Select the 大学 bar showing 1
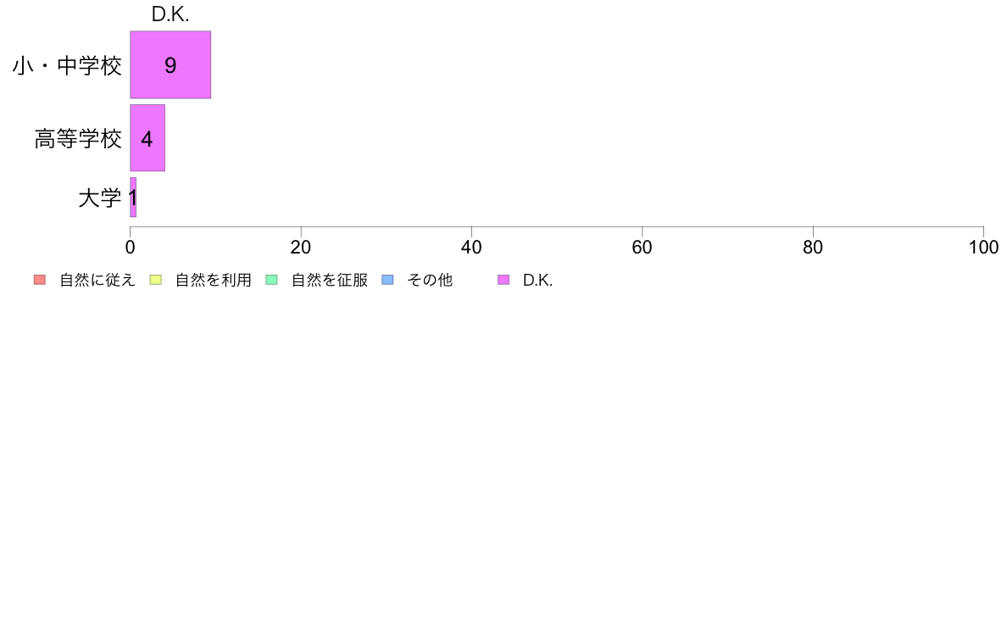The width and height of the screenshot is (1007, 624). (133, 198)
